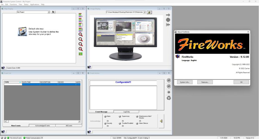Open the Applications menu
The image size is (259, 139).
(x=35, y=5)
